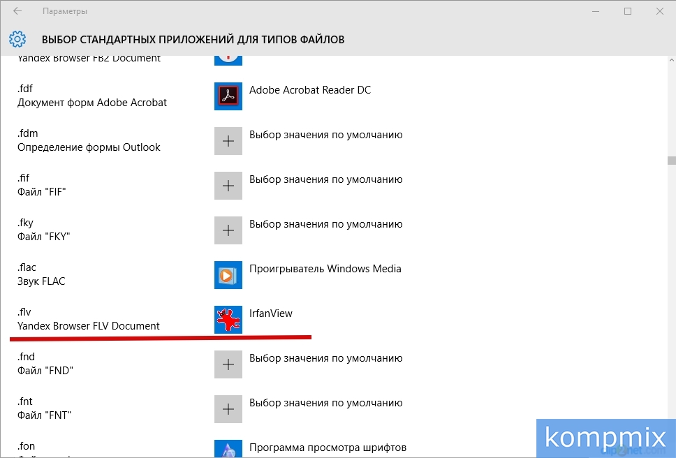This screenshot has height=458, width=676.
Task: Click the Windows Media Player icon for .flac
Action: [228, 275]
